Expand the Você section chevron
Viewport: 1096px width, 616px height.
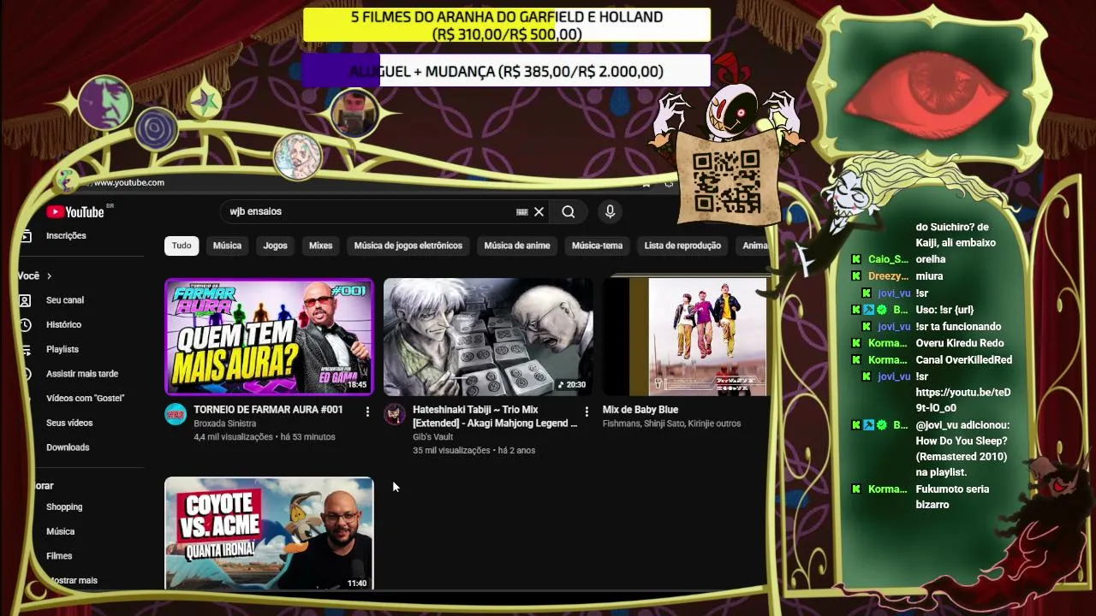tap(49, 276)
